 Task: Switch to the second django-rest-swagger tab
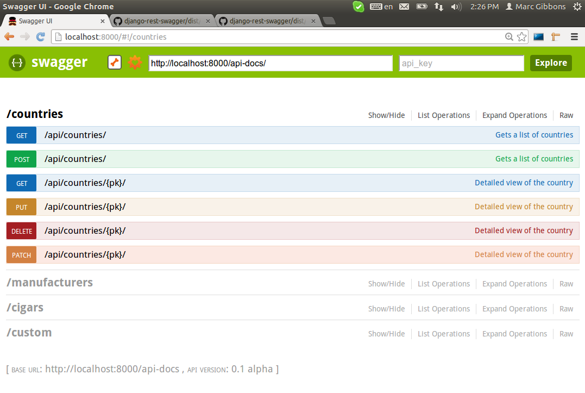pyautogui.click(x=162, y=21)
